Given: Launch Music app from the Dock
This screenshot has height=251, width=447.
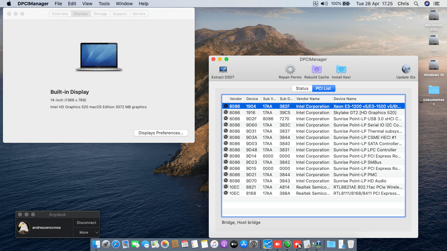Looking at the screenshot, I should pos(214,244).
